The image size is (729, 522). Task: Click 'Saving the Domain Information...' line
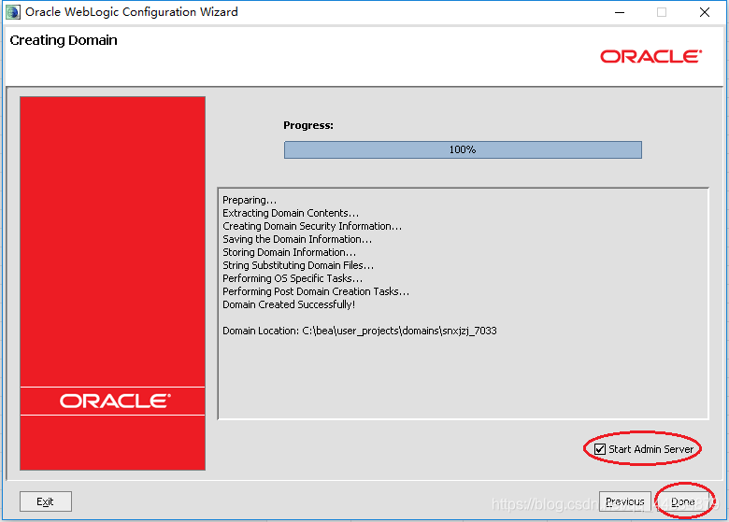(x=297, y=239)
